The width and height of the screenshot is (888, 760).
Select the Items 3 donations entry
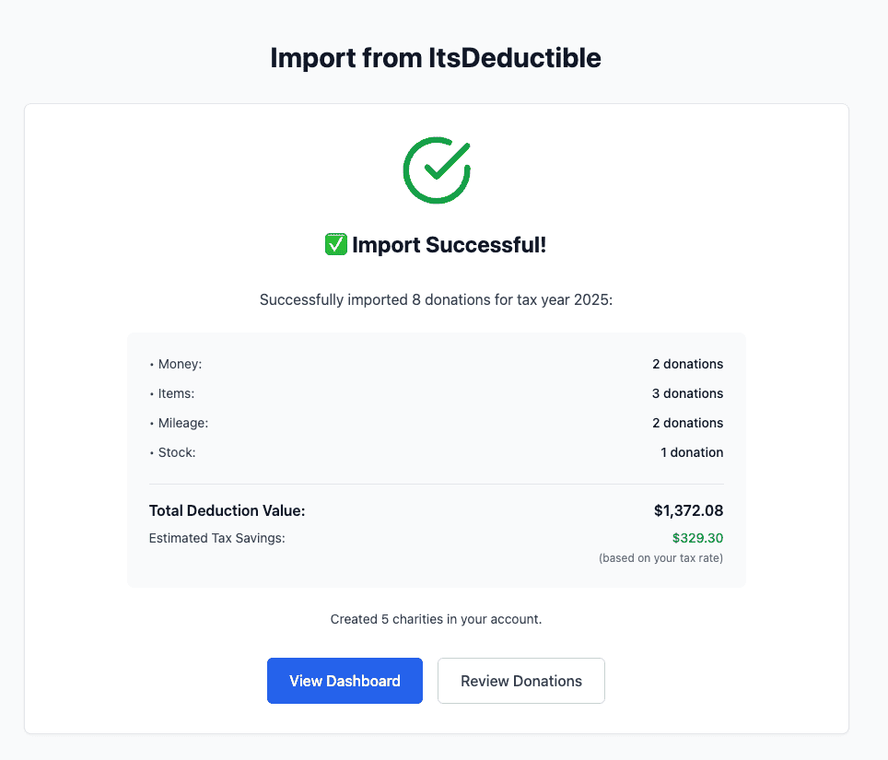pyautogui.click(x=687, y=393)
